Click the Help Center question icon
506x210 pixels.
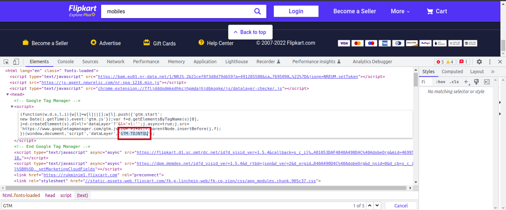[201, 43]
